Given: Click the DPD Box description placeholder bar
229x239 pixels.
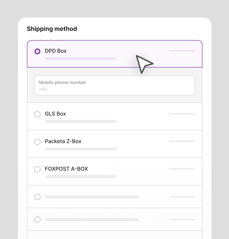Looking at the screenshot, I should coord(80,59).
